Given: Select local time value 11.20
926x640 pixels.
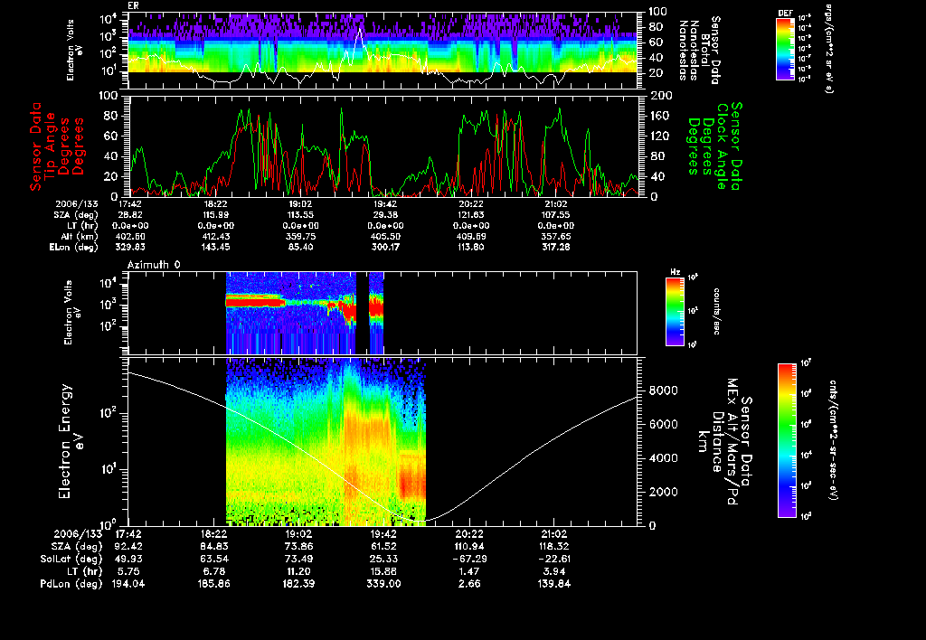Looking at the screenshot, I should (299, 571).
